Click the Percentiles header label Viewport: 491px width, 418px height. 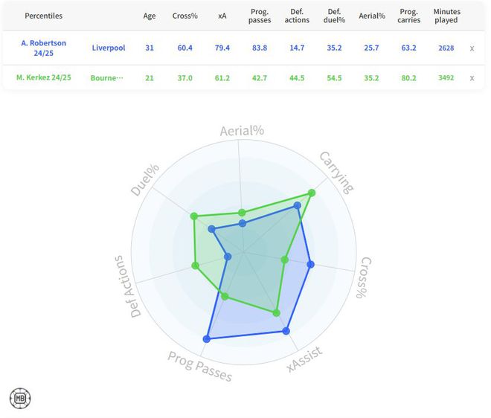[43, 16]
